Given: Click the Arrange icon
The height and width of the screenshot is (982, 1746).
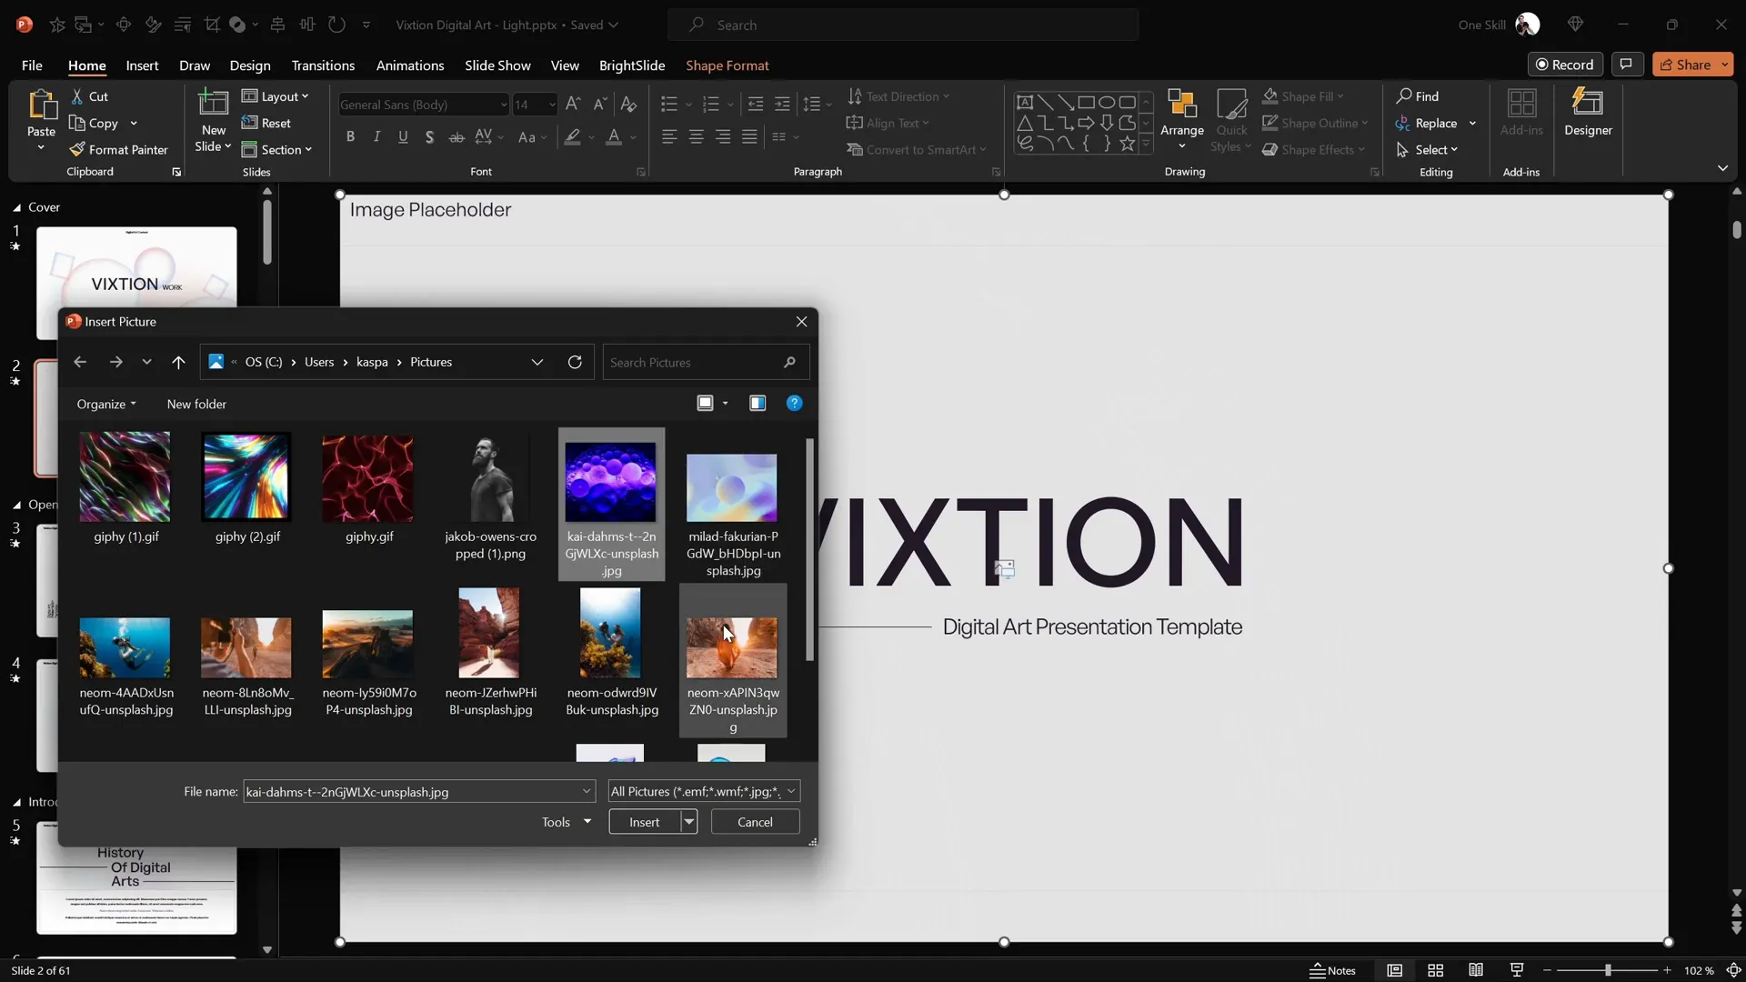Looking at the screenshot, I should click(1182, 104).
